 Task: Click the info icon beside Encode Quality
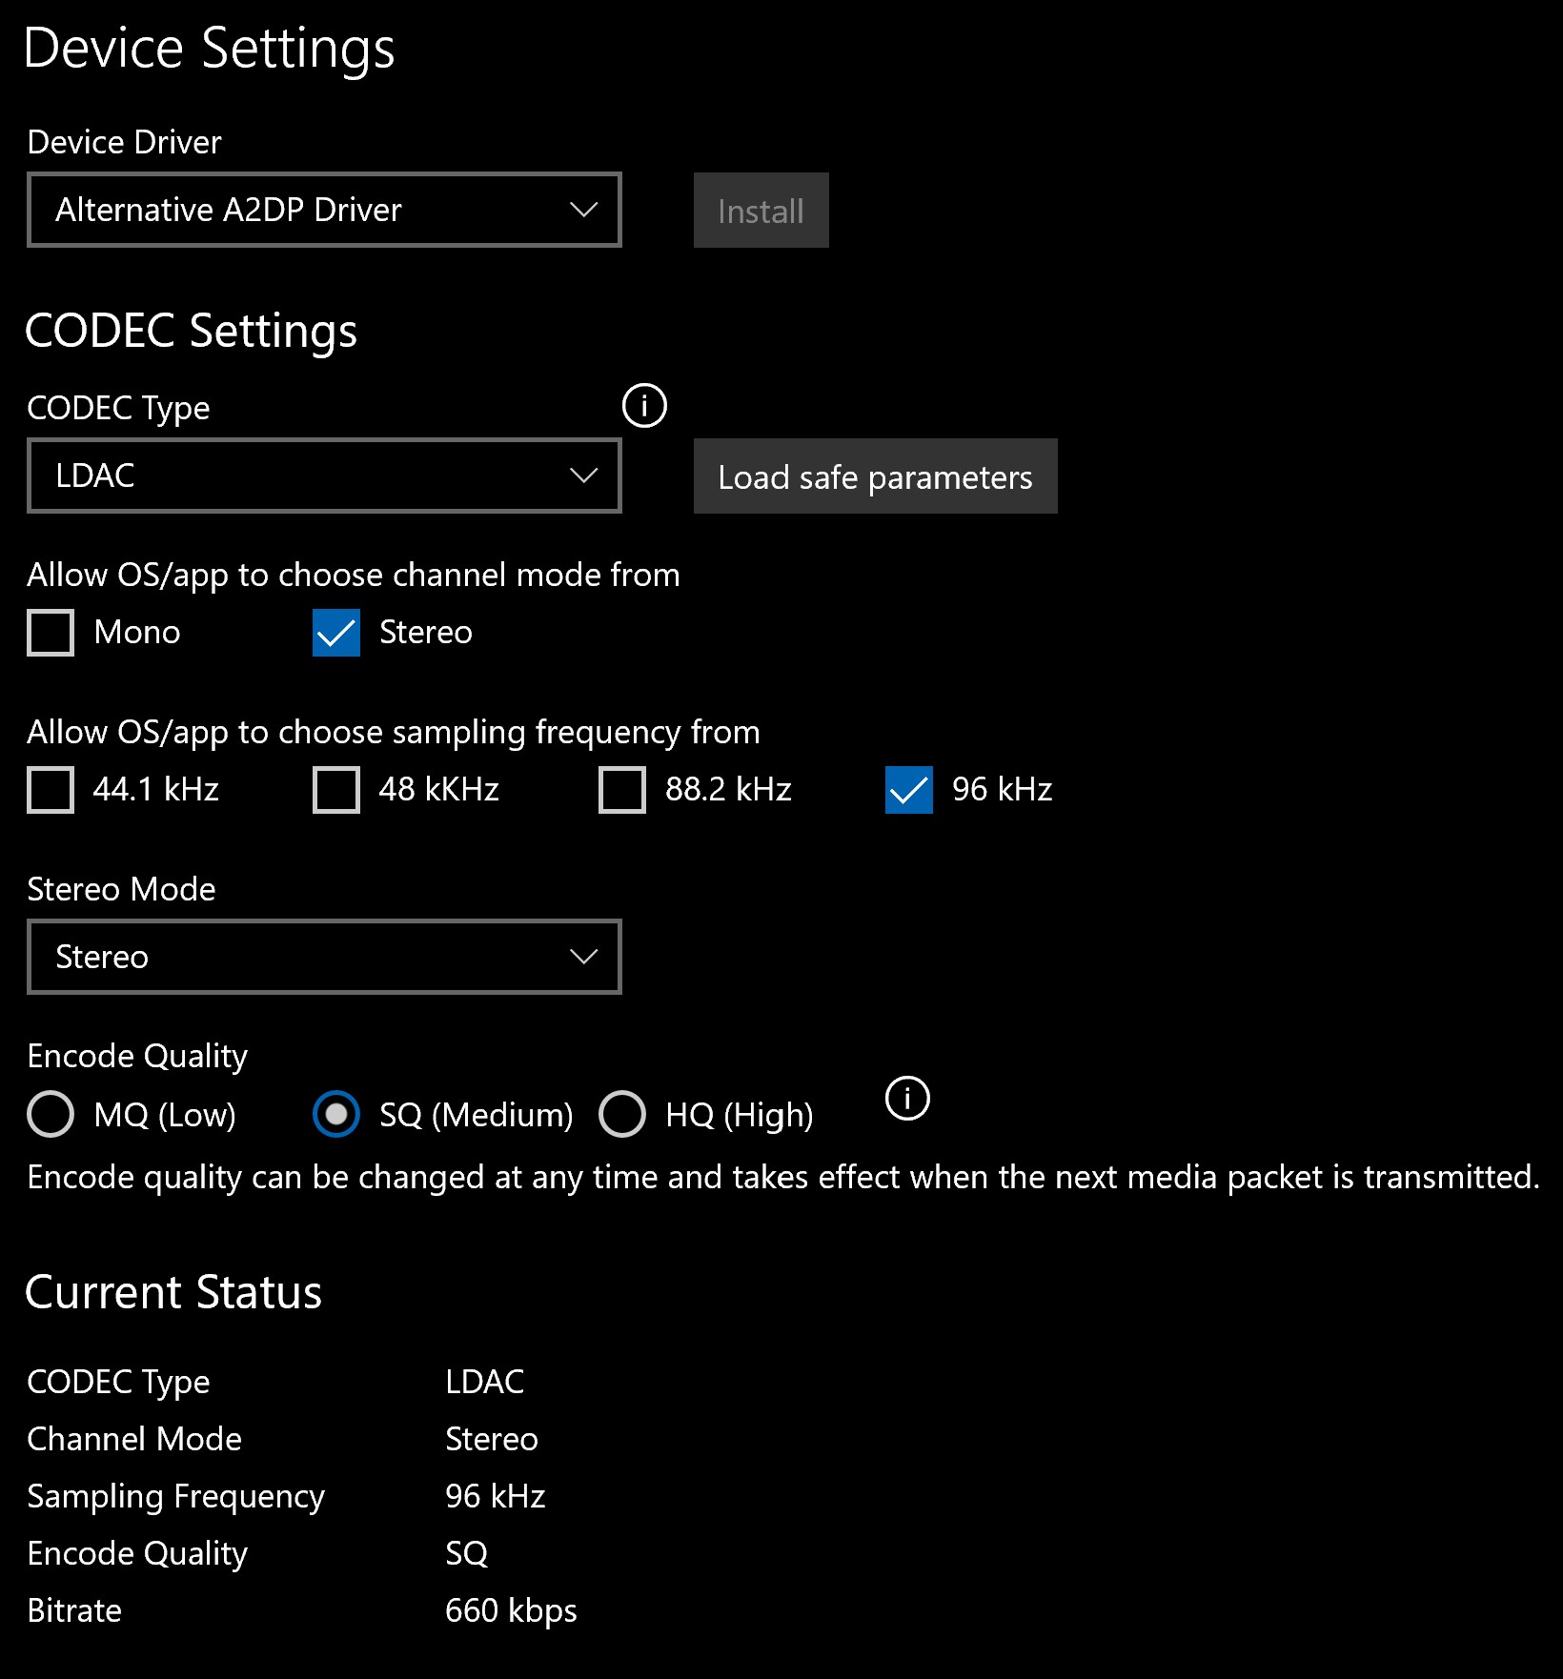pos(907,1098)
